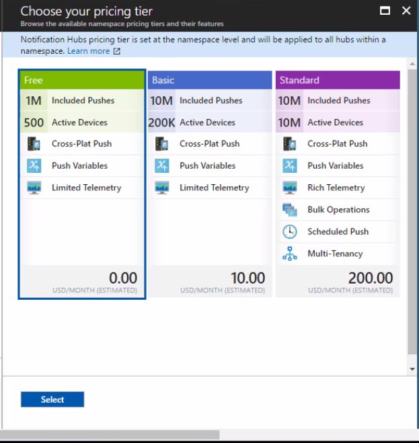Click Push Variables icon in Free tier

pyautogui.click(x=34, y=166)
